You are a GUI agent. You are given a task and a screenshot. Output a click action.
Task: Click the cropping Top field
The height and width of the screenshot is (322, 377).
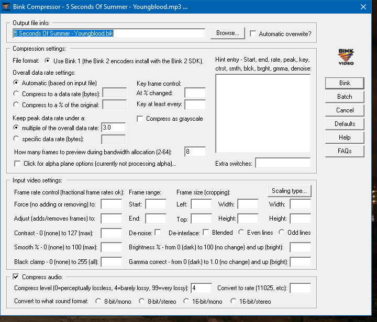[x=202, y=218]
